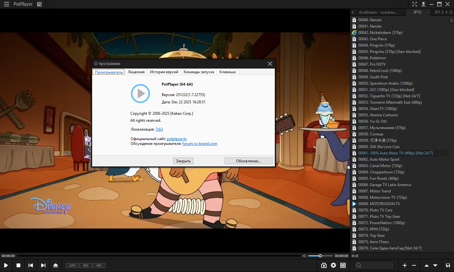Screen dimensions: 454x272
Task: Toggle the playlist panel icon
Action: tap(343, 265)
